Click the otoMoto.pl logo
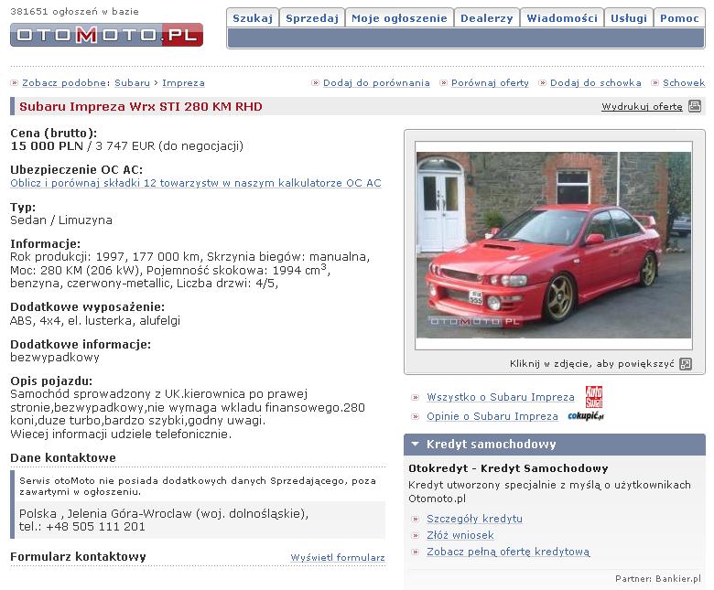Viewport: 714px width, 590px height. click(106, 35)
